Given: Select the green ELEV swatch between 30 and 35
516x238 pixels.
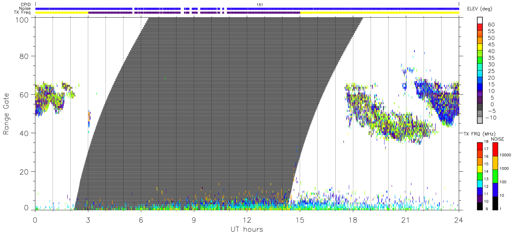Looking at the screenshot, I should [480, 60].
